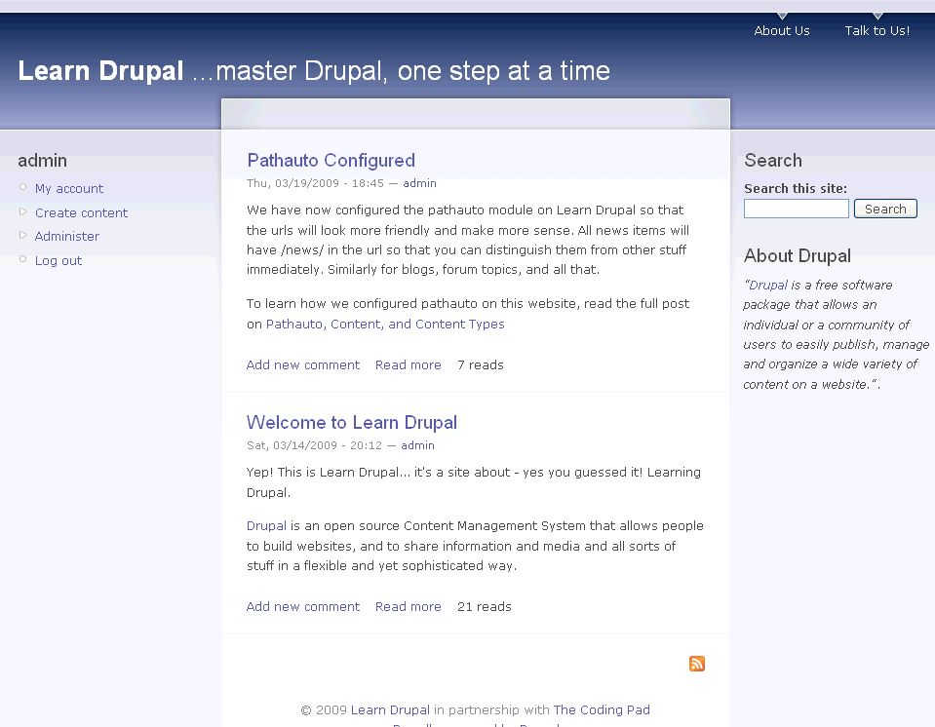Click Learn Drupal site name in header

[x=100, y=71]
